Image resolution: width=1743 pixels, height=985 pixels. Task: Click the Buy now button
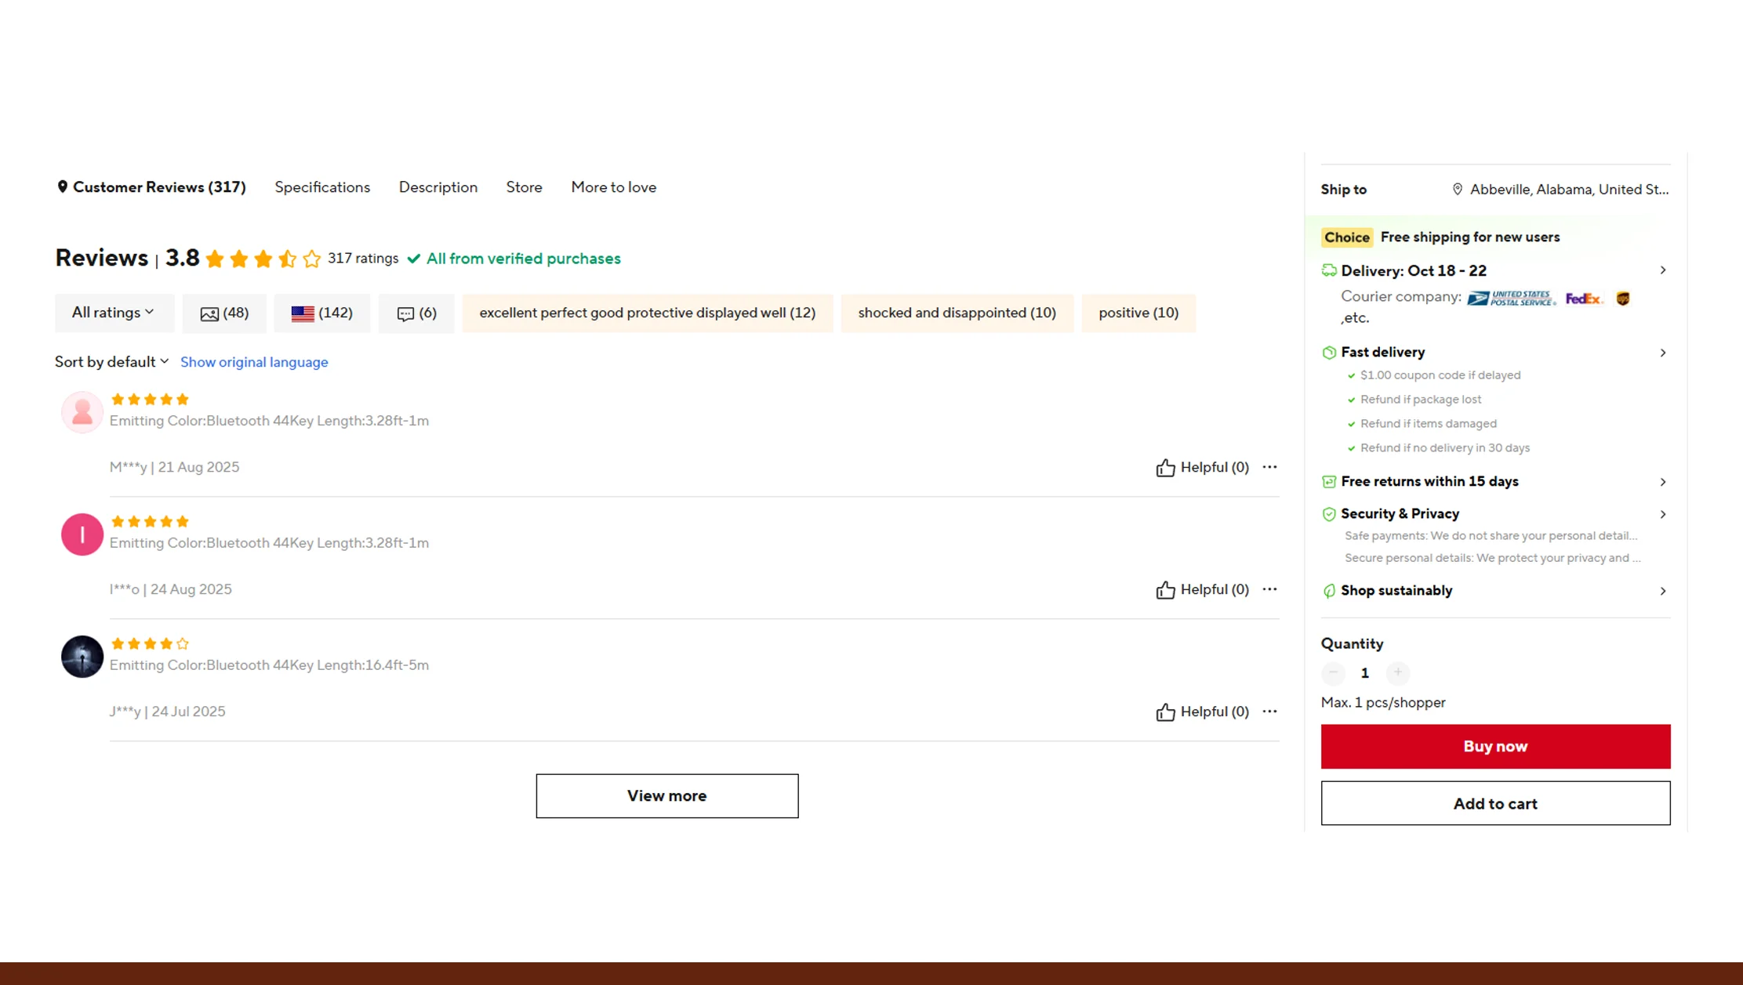click(1494, 746)
